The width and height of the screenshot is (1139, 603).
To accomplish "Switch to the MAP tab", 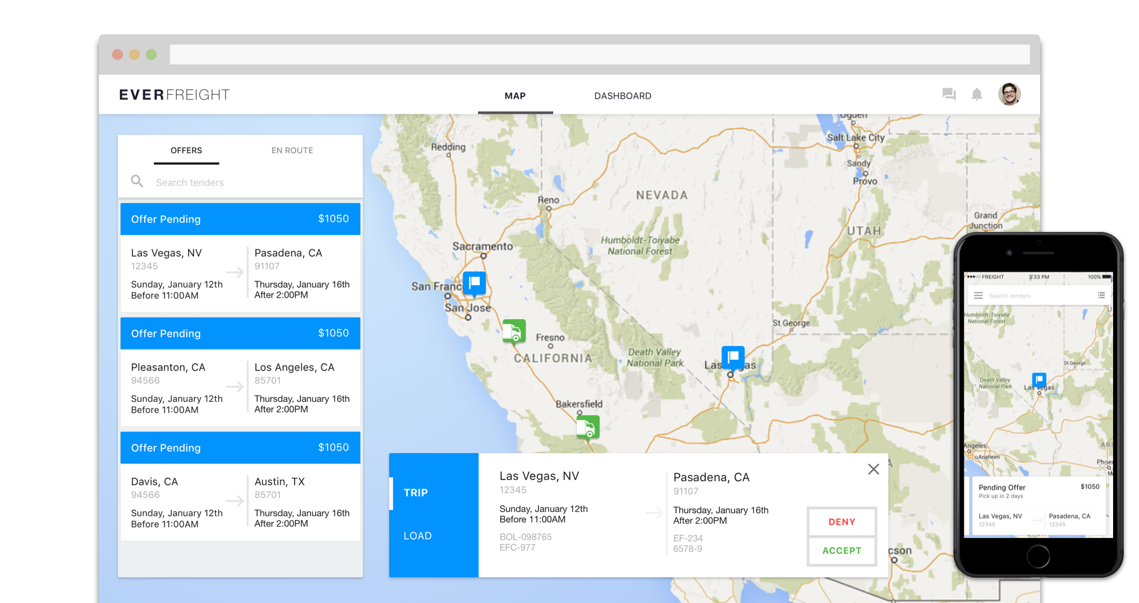I will [x=515, y=96].
